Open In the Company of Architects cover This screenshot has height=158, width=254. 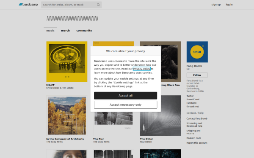[x=67, y=115]
